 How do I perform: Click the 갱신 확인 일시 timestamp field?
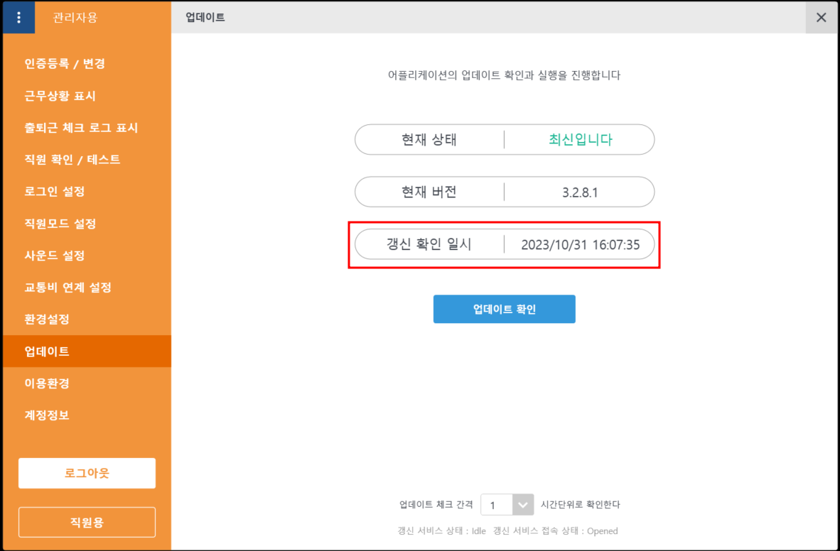(x=580, y=244)
